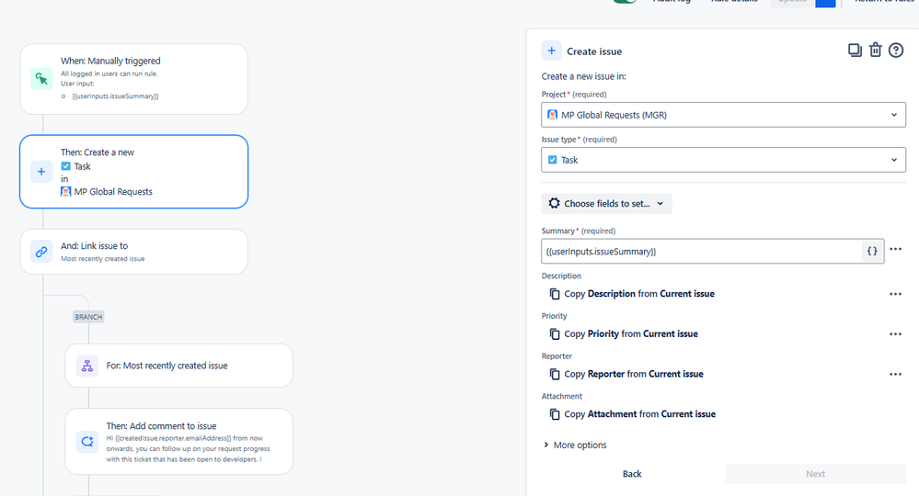Select the And: Link issue to card

(x=133, y=252)
